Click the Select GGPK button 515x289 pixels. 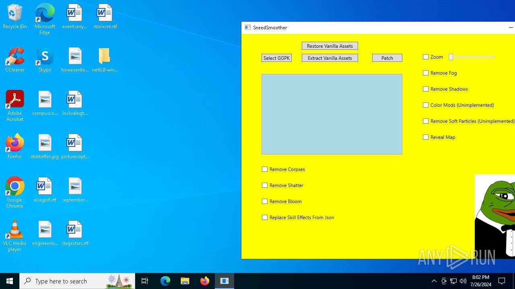[x=276, y=58]
